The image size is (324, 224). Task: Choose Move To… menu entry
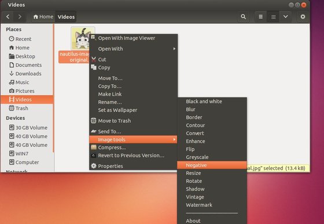133,78
